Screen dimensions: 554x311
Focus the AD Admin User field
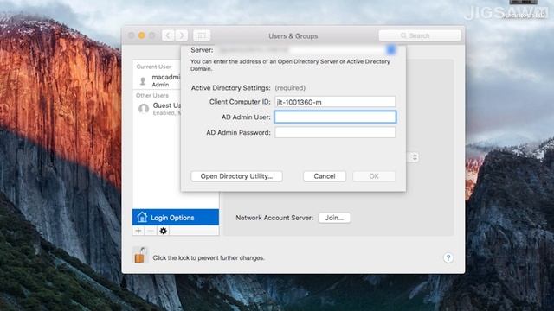(335, 117)
